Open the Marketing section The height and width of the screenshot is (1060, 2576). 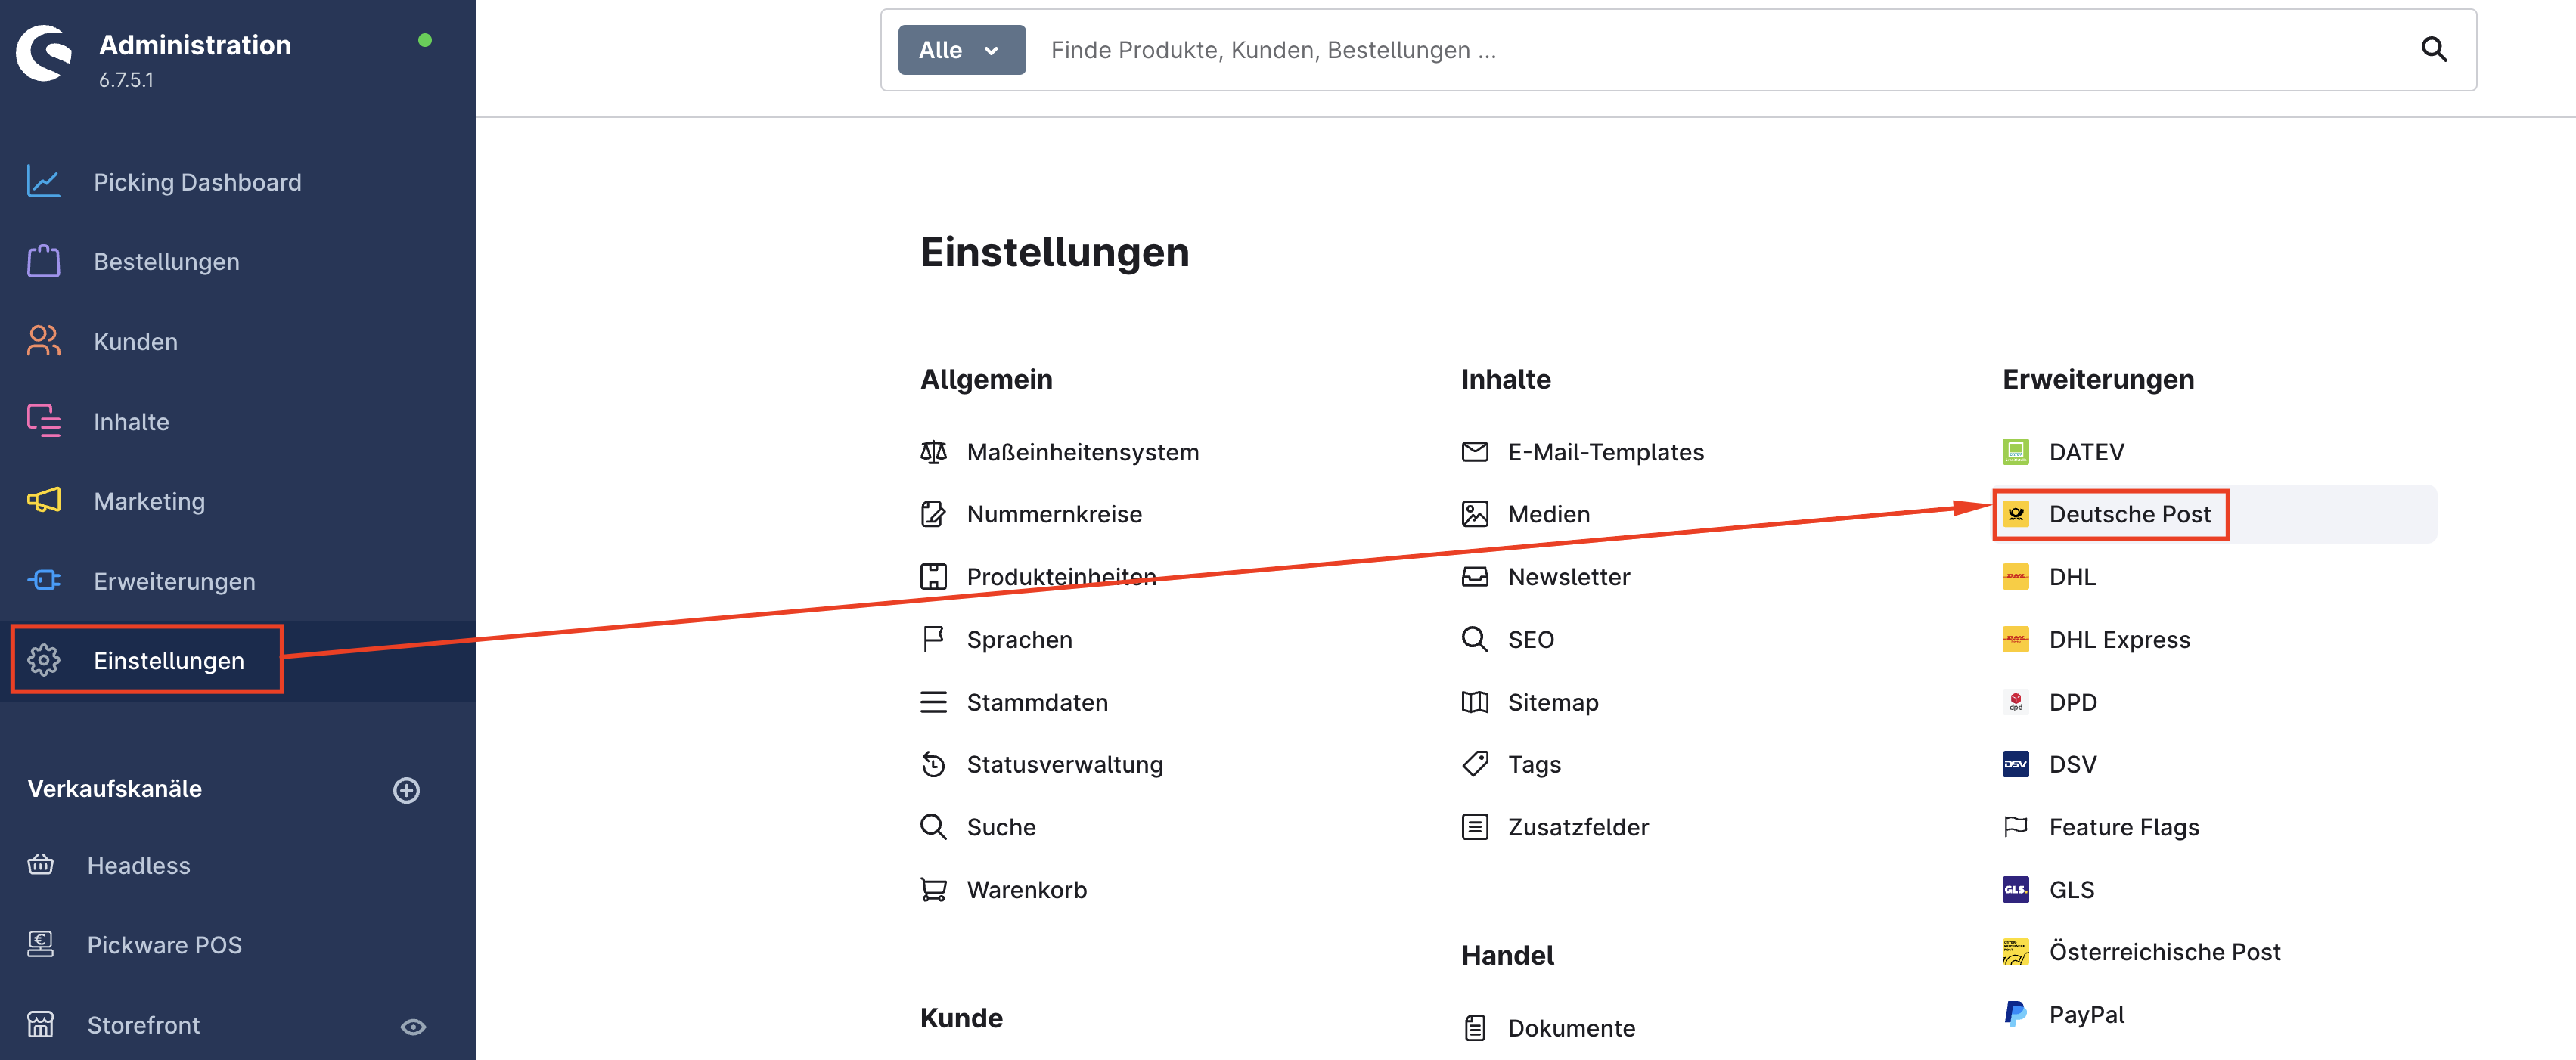pos(149,501)
